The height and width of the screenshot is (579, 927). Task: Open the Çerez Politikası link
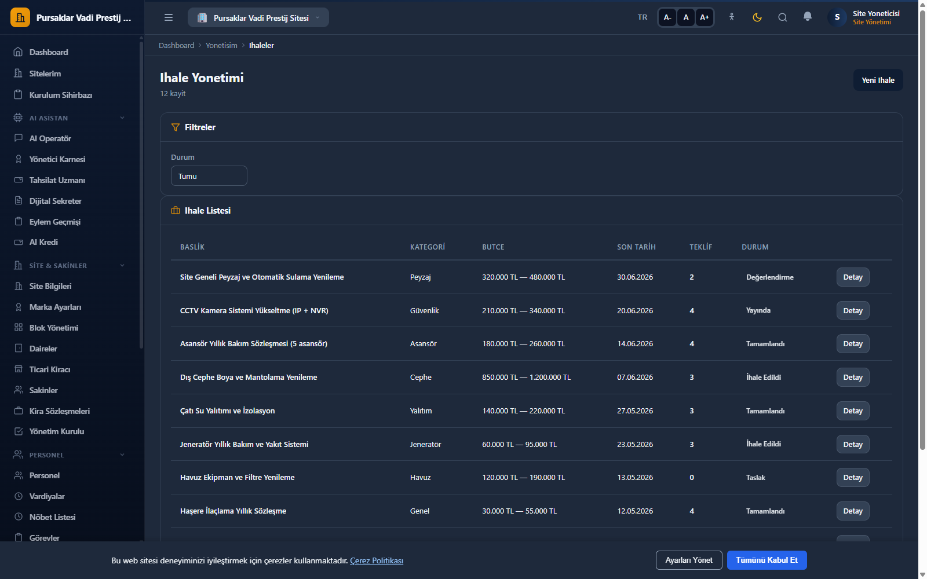377,560
